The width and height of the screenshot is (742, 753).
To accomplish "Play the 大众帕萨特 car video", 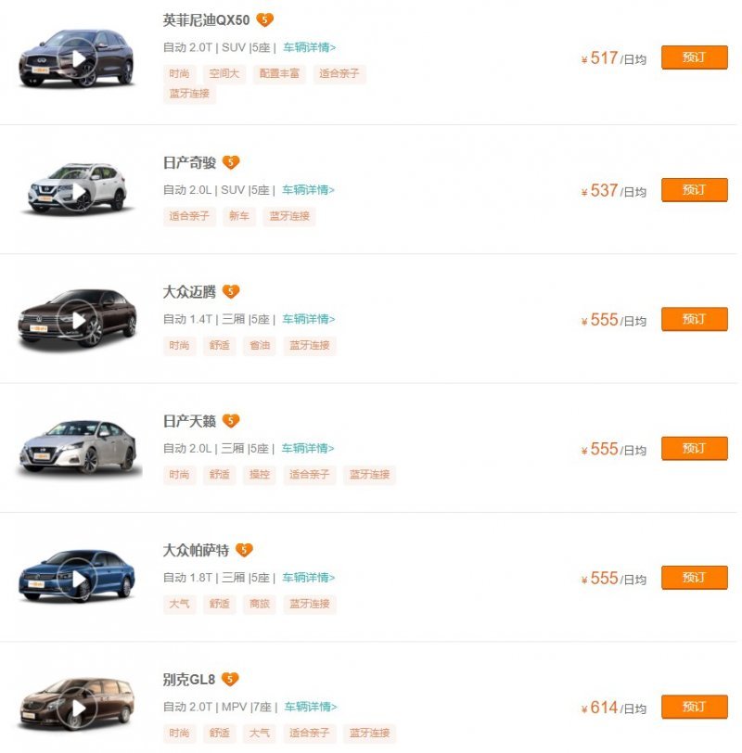I will (x=78, y=579).
